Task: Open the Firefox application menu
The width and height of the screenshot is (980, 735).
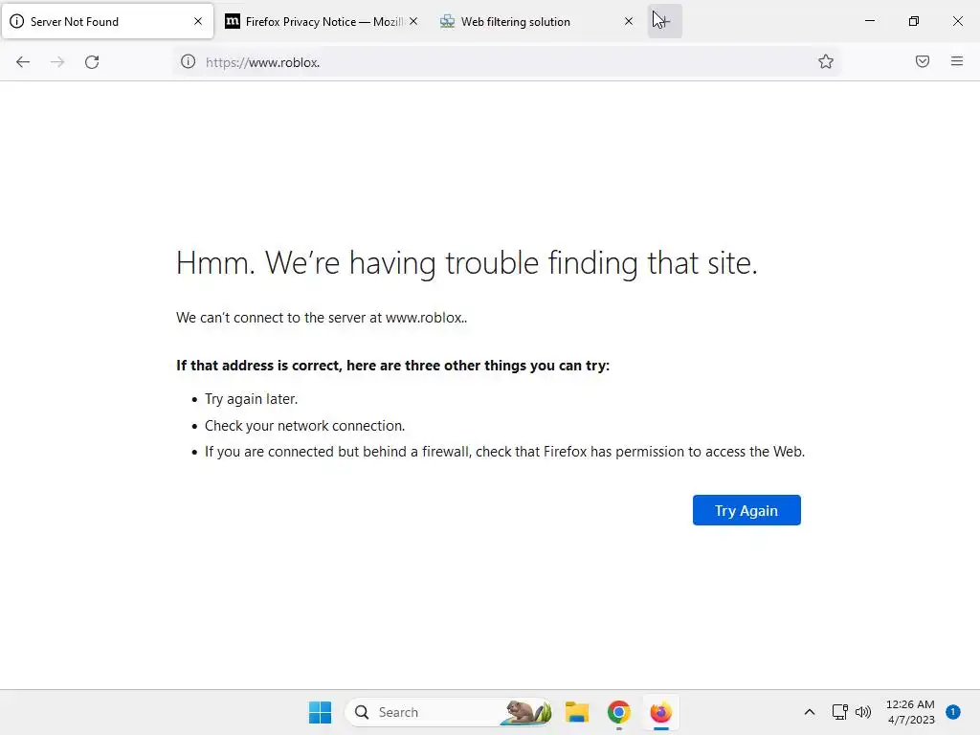Action: tap(957, 61)
